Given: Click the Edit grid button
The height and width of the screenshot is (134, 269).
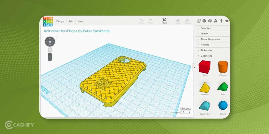Looking at the screenshot, I should click(186, 108).
